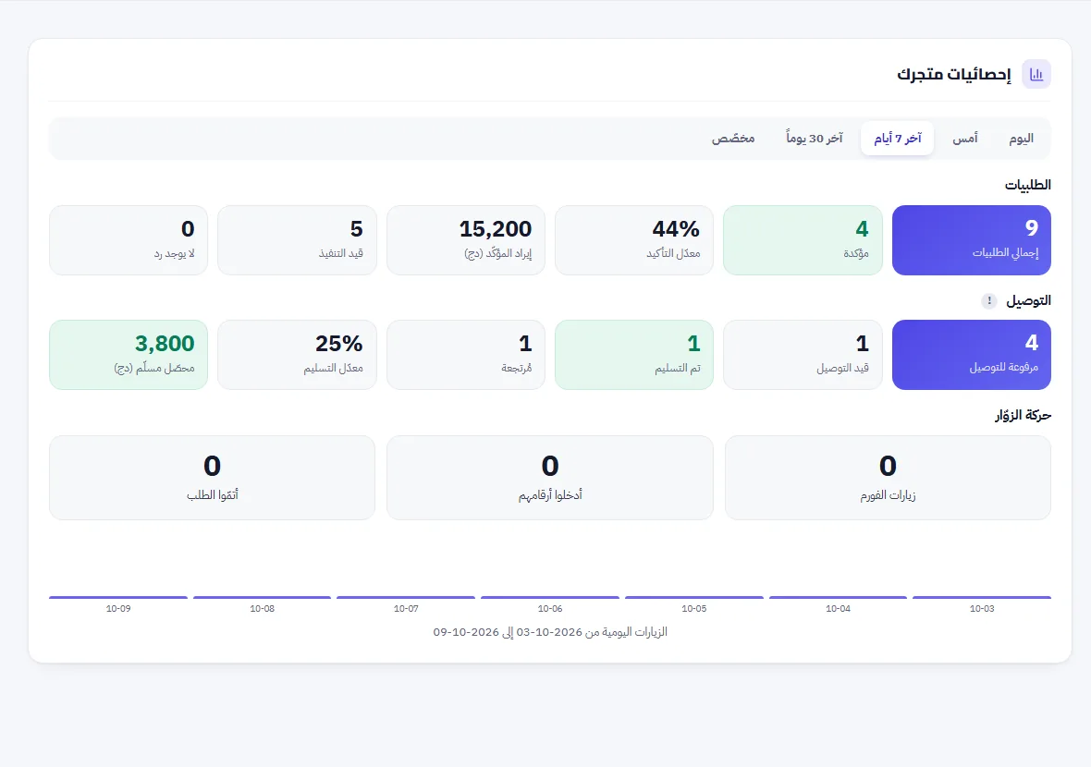1091x767 pixels.
Task: Select the معدل التسليم 25% card
Action: point(297,355)
